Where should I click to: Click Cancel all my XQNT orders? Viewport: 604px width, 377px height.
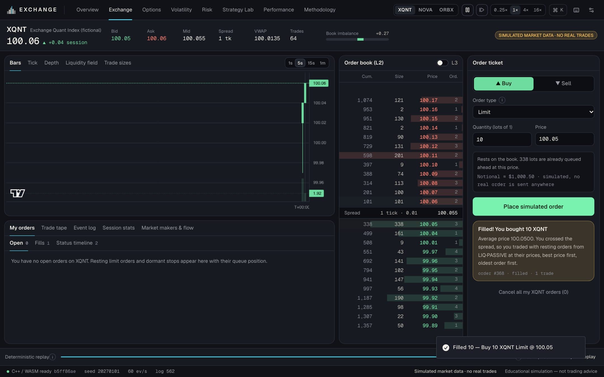[x=533, y=292]
